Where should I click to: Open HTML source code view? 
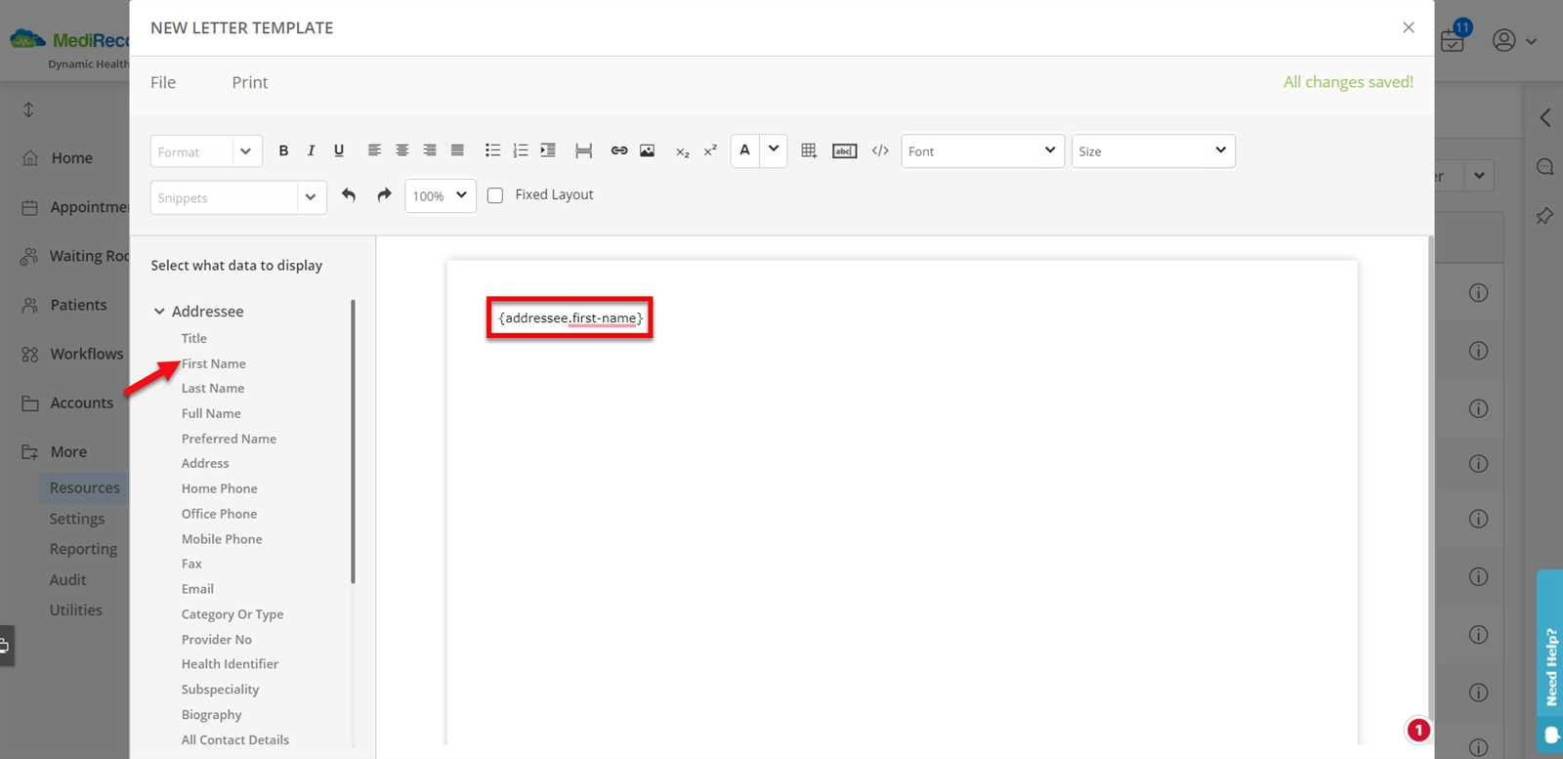[880, 150]
